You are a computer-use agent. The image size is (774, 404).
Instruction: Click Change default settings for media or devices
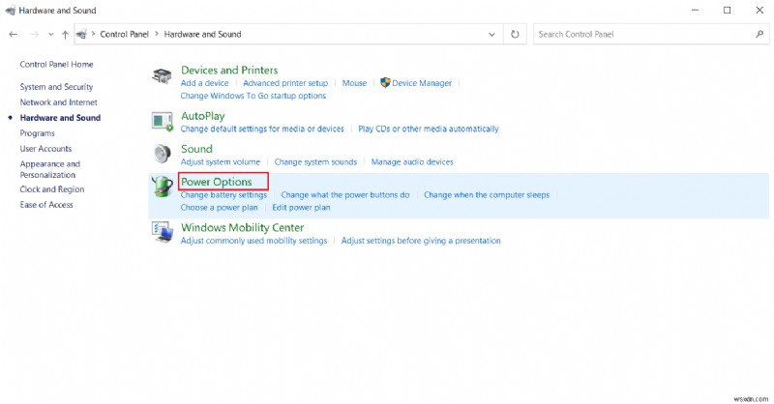click(262, 129)
